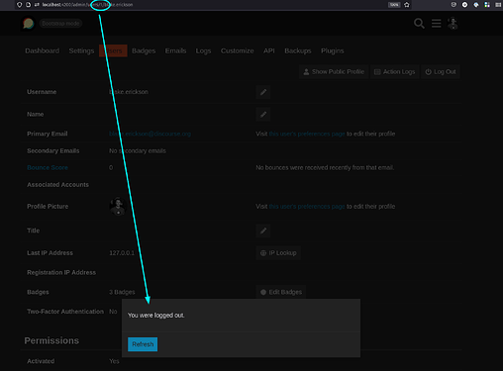Image resolution: width=503 pixels, height=371 pixels.
Task: Click the Two-Factor Authentication label
Action: pyautogui.click(x=65, y=312)
